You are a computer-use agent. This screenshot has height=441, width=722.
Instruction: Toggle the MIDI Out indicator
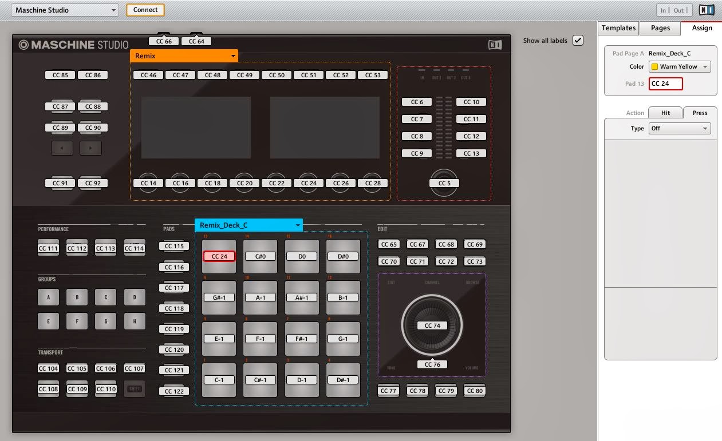680,10
